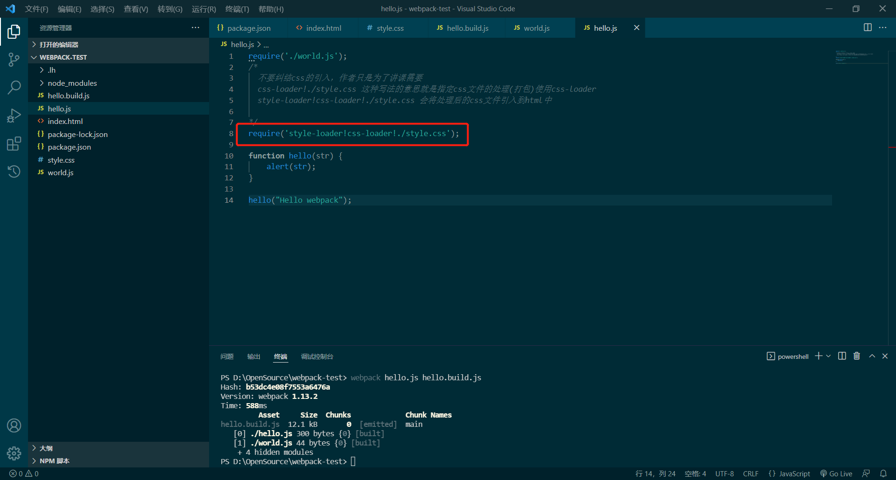Select UTF-8 encoding indicator
The height and width of the screenshot is (480, 896).
click(724, 473)
